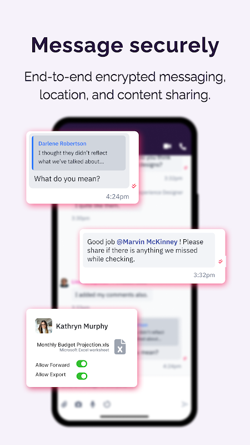Viewport: 250px width, 445px height.
Task: Click the Excel file icon
Action: click(120, 347)
